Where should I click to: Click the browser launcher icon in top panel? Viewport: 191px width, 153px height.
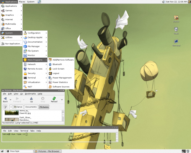39,2
